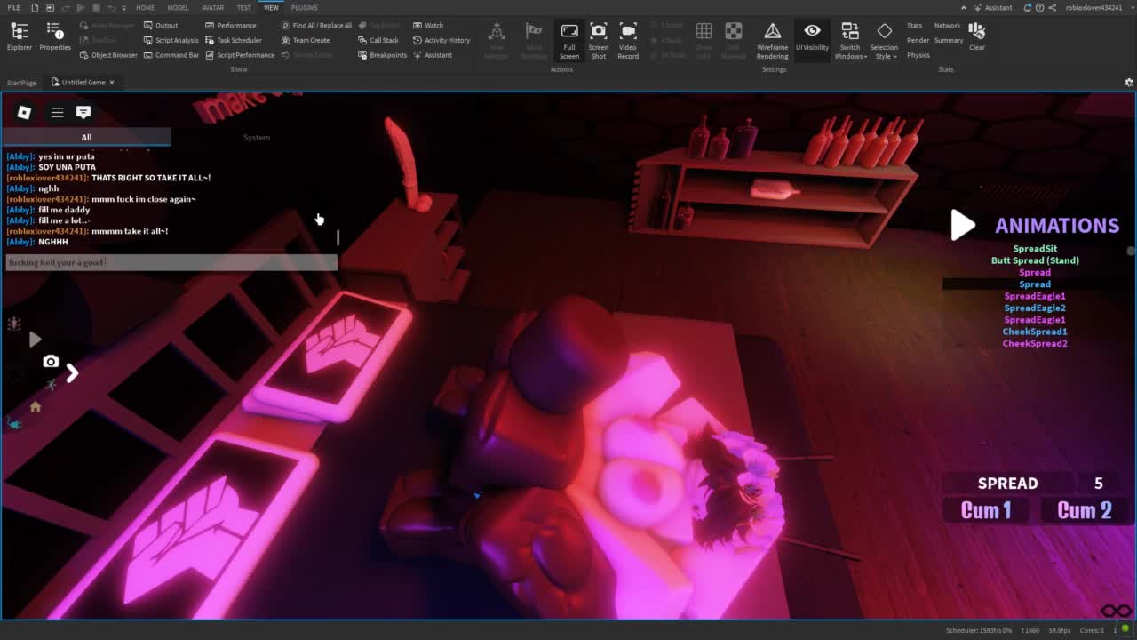Toggle Wireframe Rendering
The width and height of the screenshot is (1137, 640).
point(772,40)
